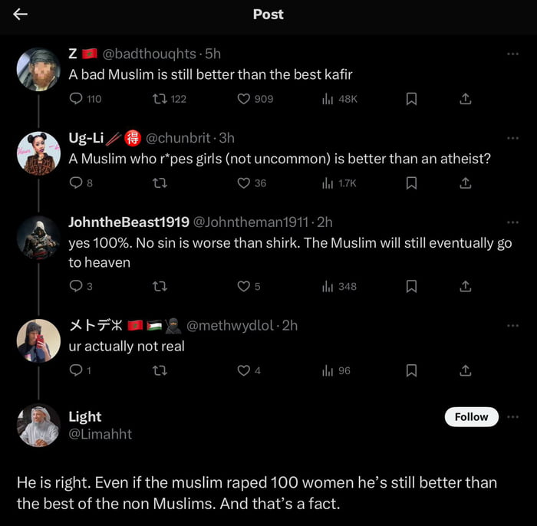Reply to the @badthouqhts post
Image resolution: width=537 pixels, height=526 pixels.
76,99
